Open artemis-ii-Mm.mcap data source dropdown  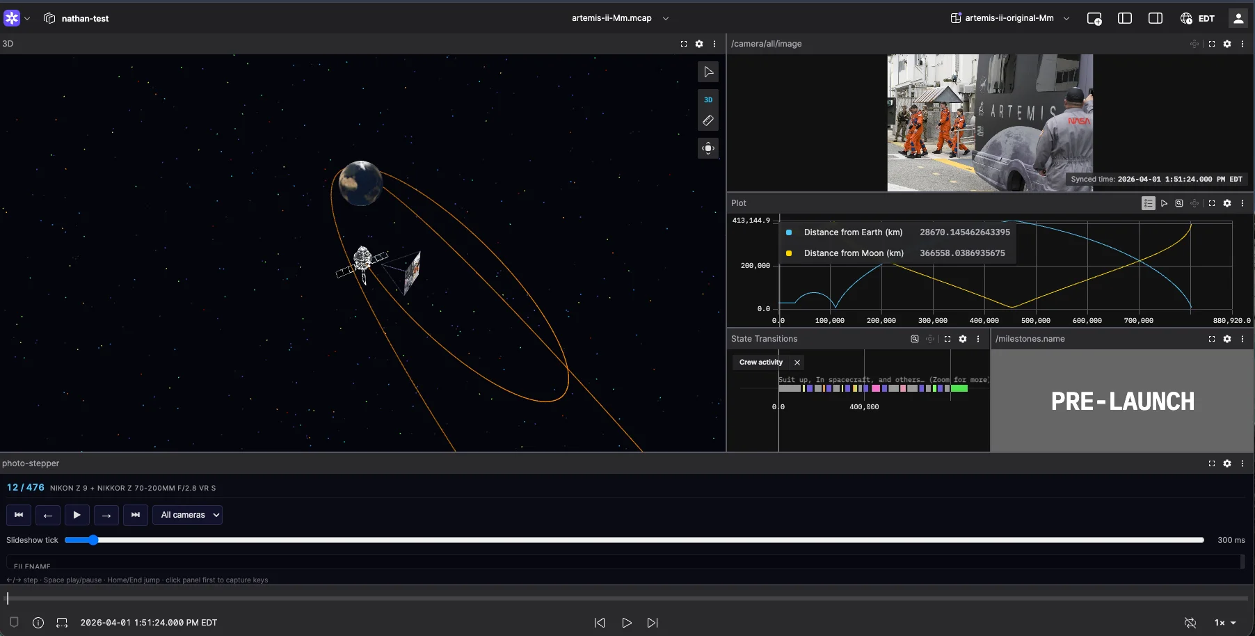coord(620,18)
